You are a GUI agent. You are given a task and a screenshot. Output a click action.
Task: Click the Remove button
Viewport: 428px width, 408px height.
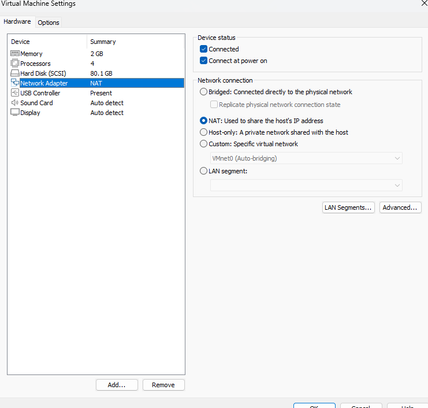[163, 385]
